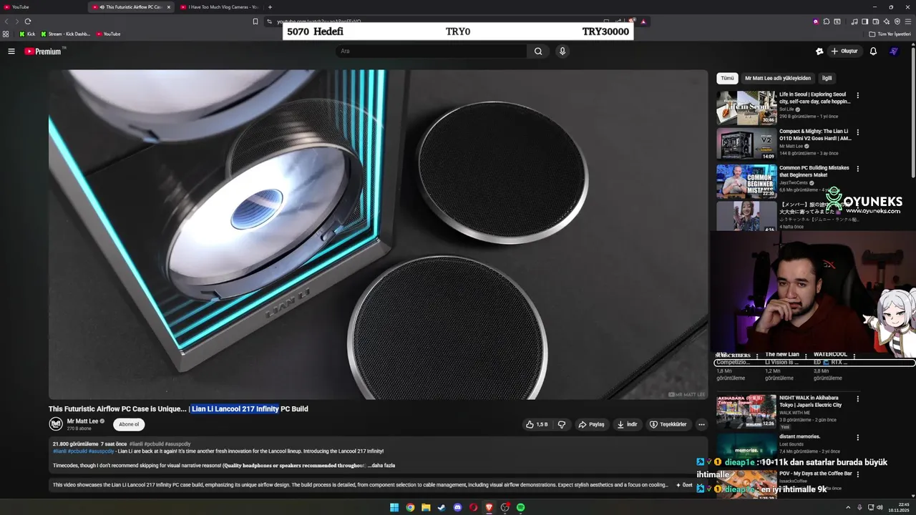Reload the browser page
Viewport: 916px width, 515px height.
[x=28, y=21]
